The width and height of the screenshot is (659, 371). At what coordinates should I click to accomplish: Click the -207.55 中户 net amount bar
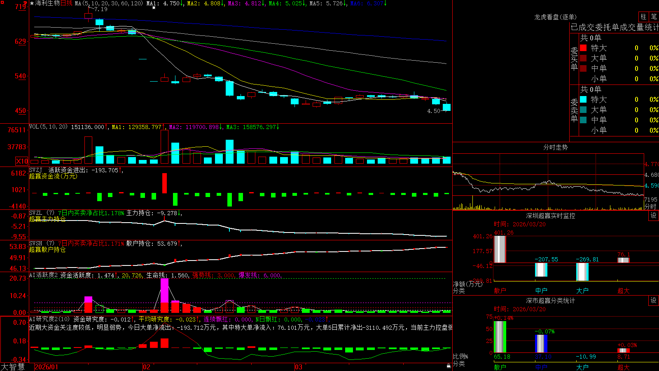pyautogui.click(x=541, y=270)
